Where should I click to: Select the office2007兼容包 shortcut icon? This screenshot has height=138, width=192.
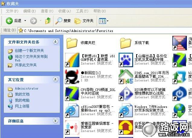tap(72, 110)
